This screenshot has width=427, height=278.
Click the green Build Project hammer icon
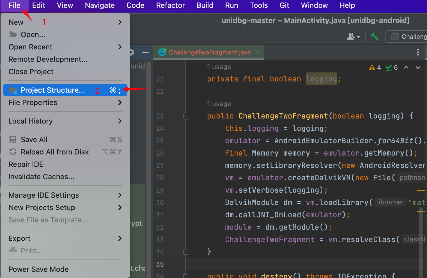coord(374,37)
